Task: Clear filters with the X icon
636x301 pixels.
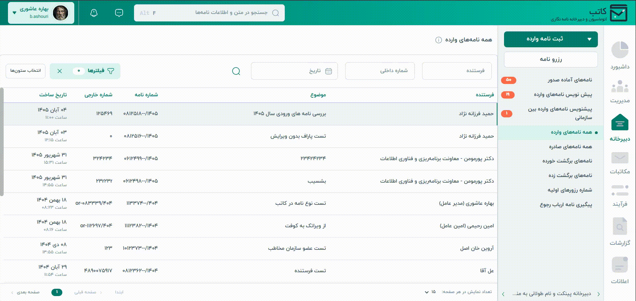Action: click(x=60, y=71)
